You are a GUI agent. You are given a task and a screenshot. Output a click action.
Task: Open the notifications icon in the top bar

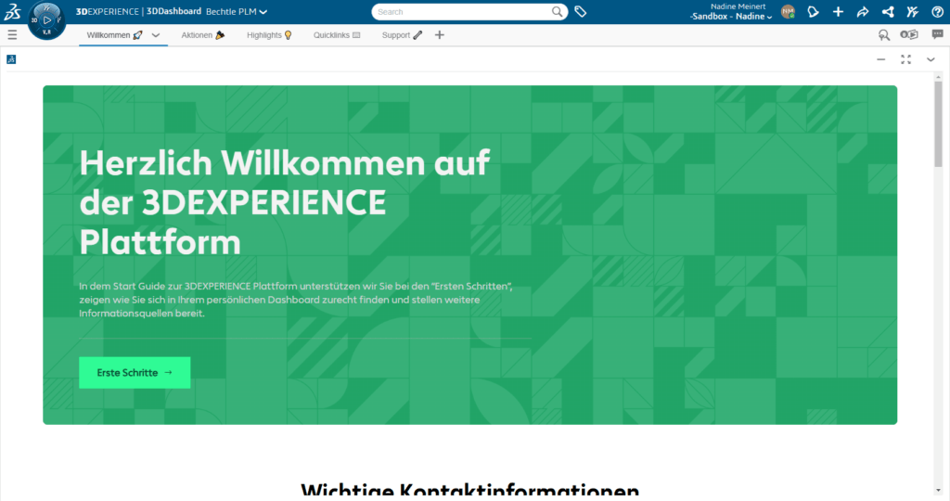pos(813,12)
